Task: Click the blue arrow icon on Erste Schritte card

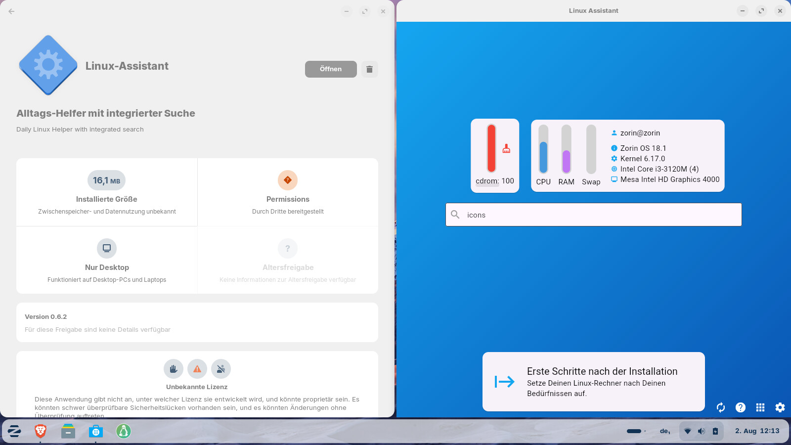Action: [505, 382]
